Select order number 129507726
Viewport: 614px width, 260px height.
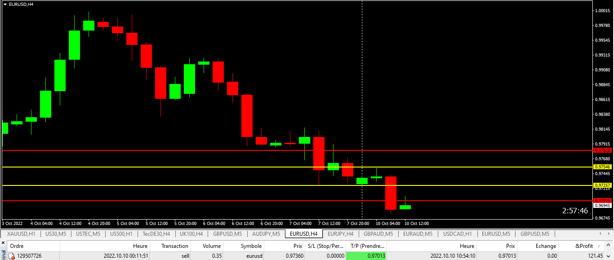click(x=29, y=256)
